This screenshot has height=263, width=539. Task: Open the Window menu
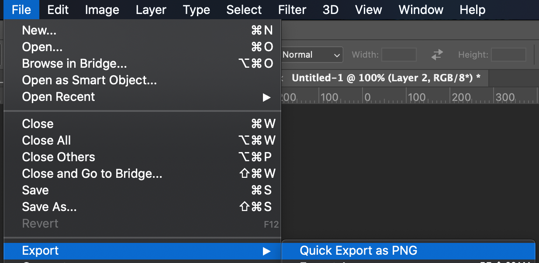[x=421, y=10]
